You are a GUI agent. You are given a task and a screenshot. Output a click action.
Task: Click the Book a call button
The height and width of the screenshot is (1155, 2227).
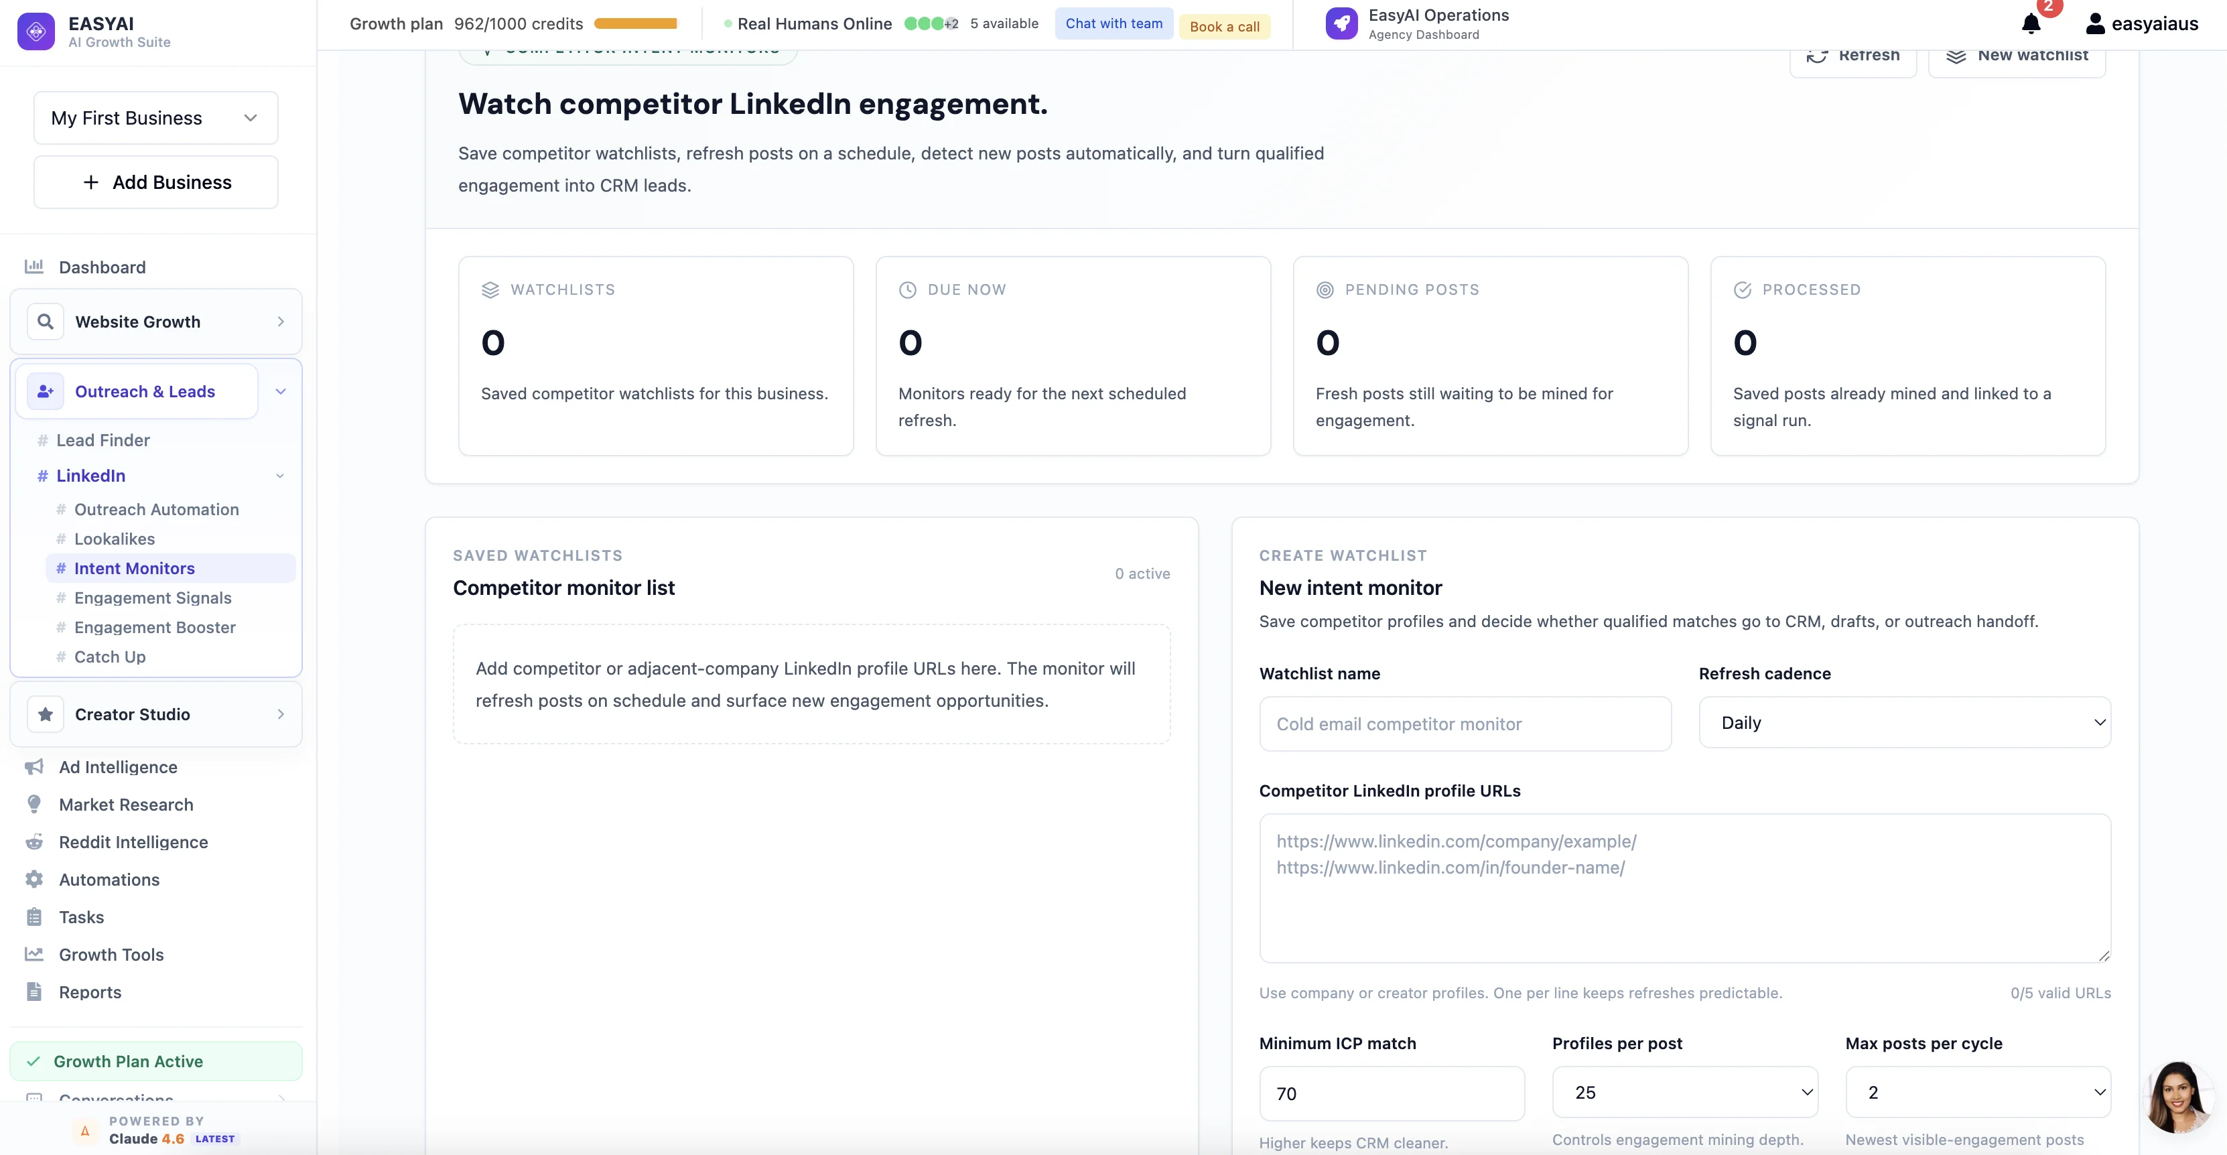(1224, 27)
